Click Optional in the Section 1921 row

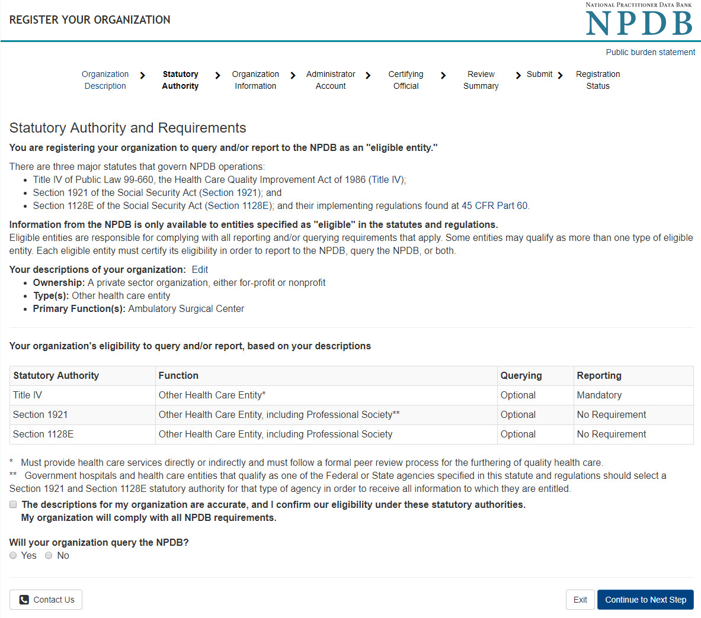coord(536,415)
